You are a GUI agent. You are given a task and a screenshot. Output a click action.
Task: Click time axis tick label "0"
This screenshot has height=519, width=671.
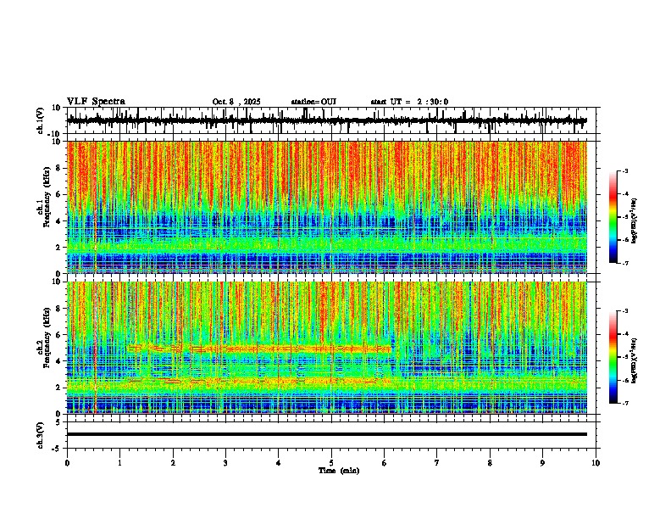click(x=67, y=463)
